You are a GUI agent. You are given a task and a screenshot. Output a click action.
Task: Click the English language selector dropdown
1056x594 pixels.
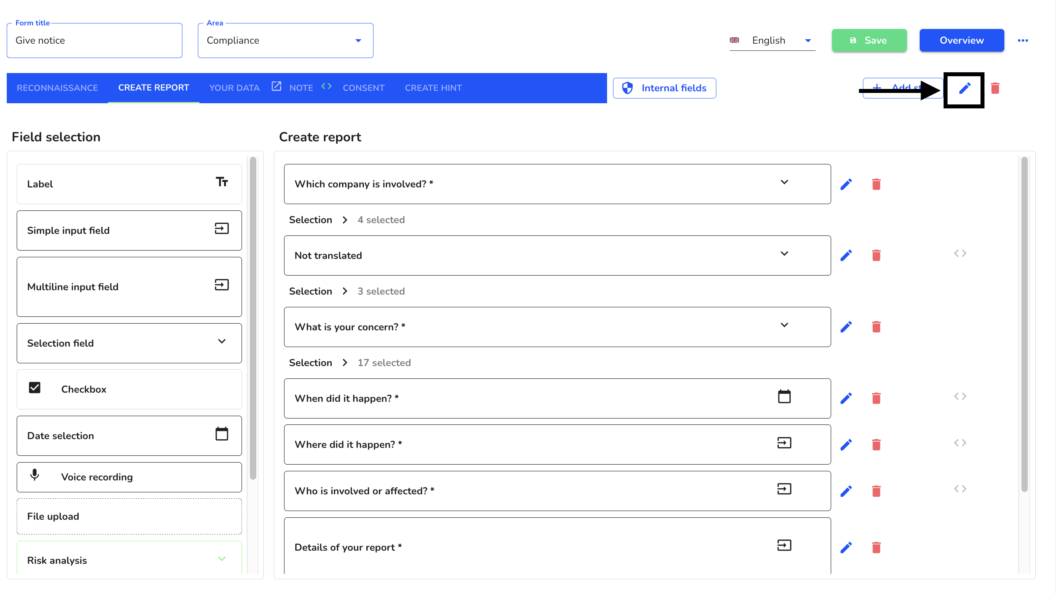tap(771, 40)
